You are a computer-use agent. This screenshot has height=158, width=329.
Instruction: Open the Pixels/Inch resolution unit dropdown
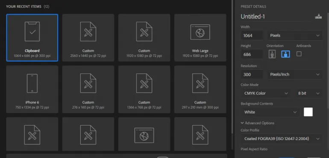click(295, 74)
